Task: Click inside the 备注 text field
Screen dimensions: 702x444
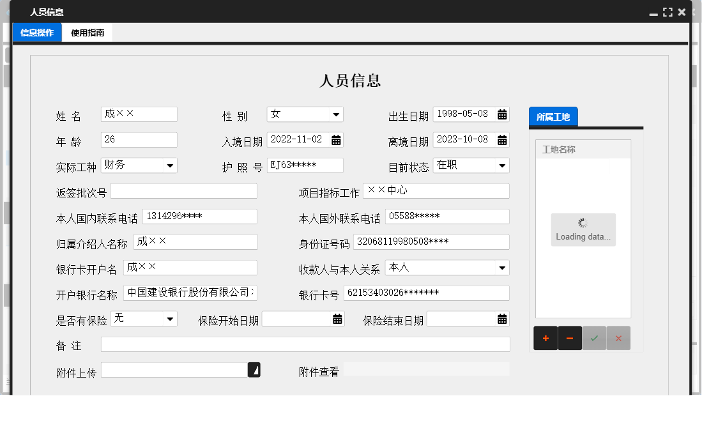Action: [x=305, y=344]
